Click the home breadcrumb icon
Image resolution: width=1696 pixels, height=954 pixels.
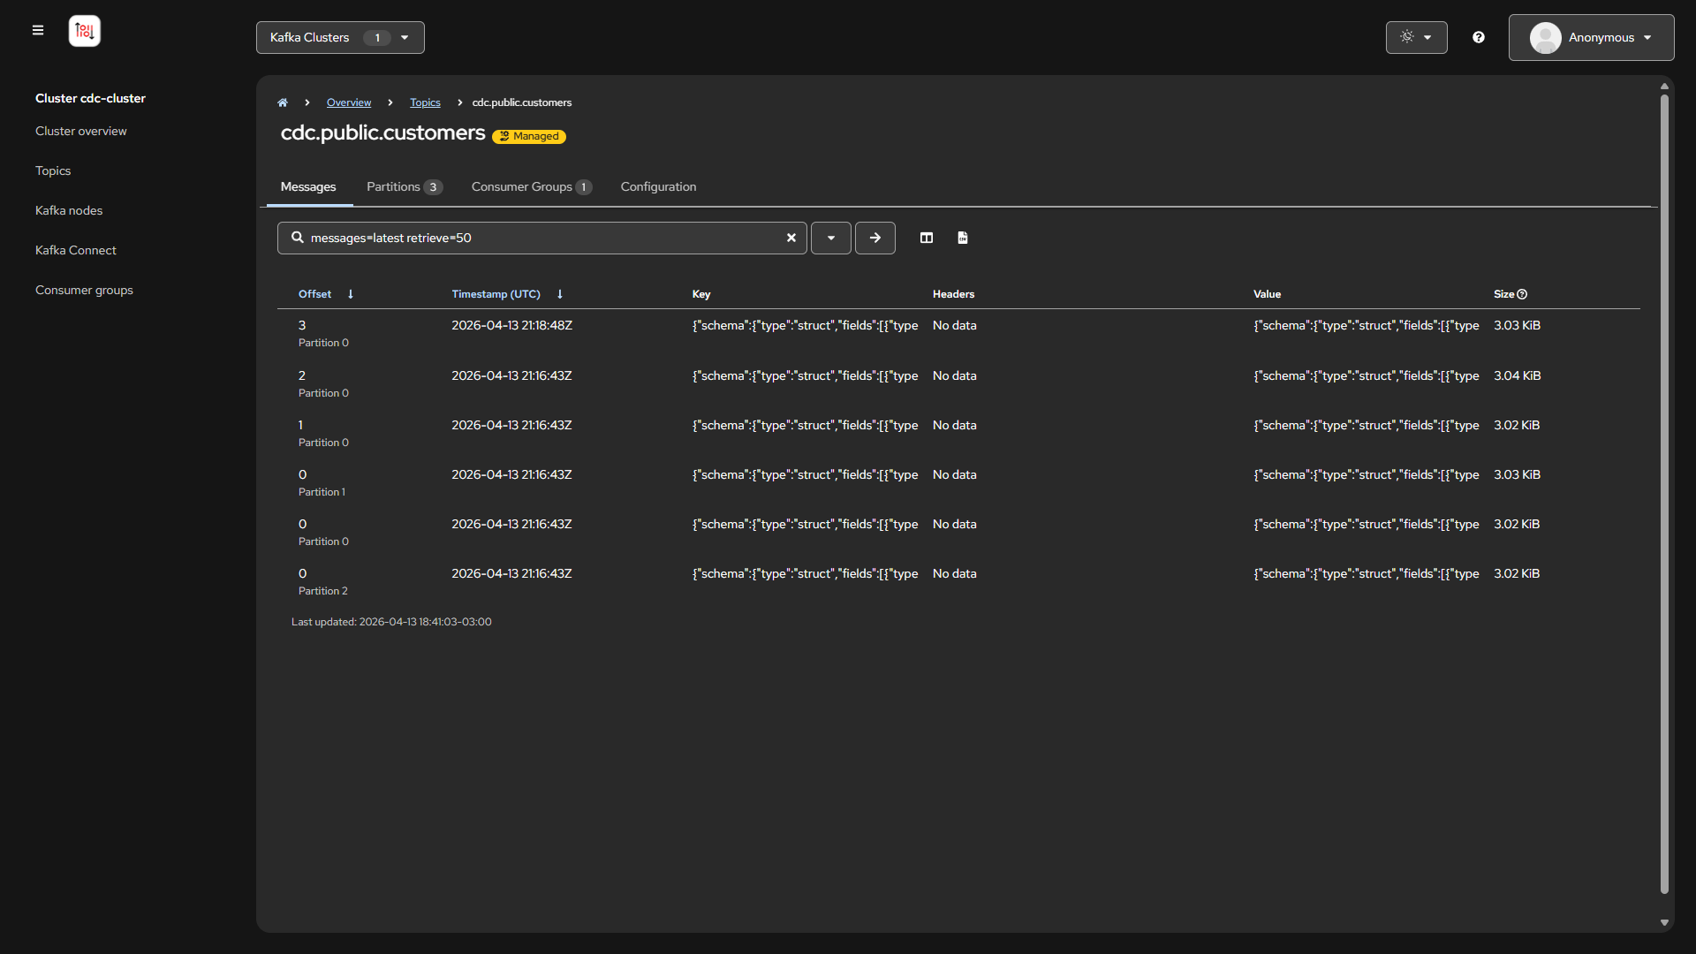click(x=283, y=102)
